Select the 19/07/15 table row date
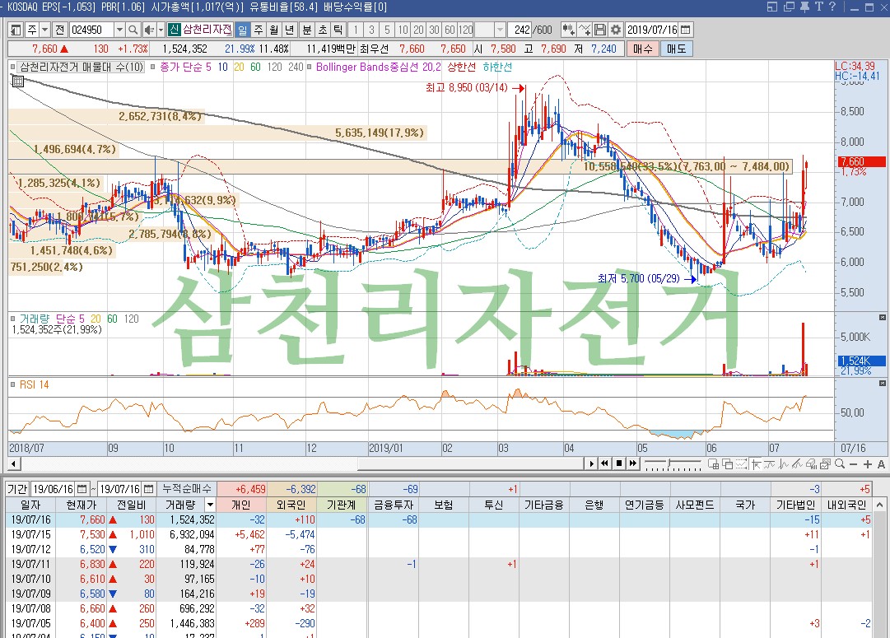This screenshot has height=638, width=890. click(x=30, y=535)
